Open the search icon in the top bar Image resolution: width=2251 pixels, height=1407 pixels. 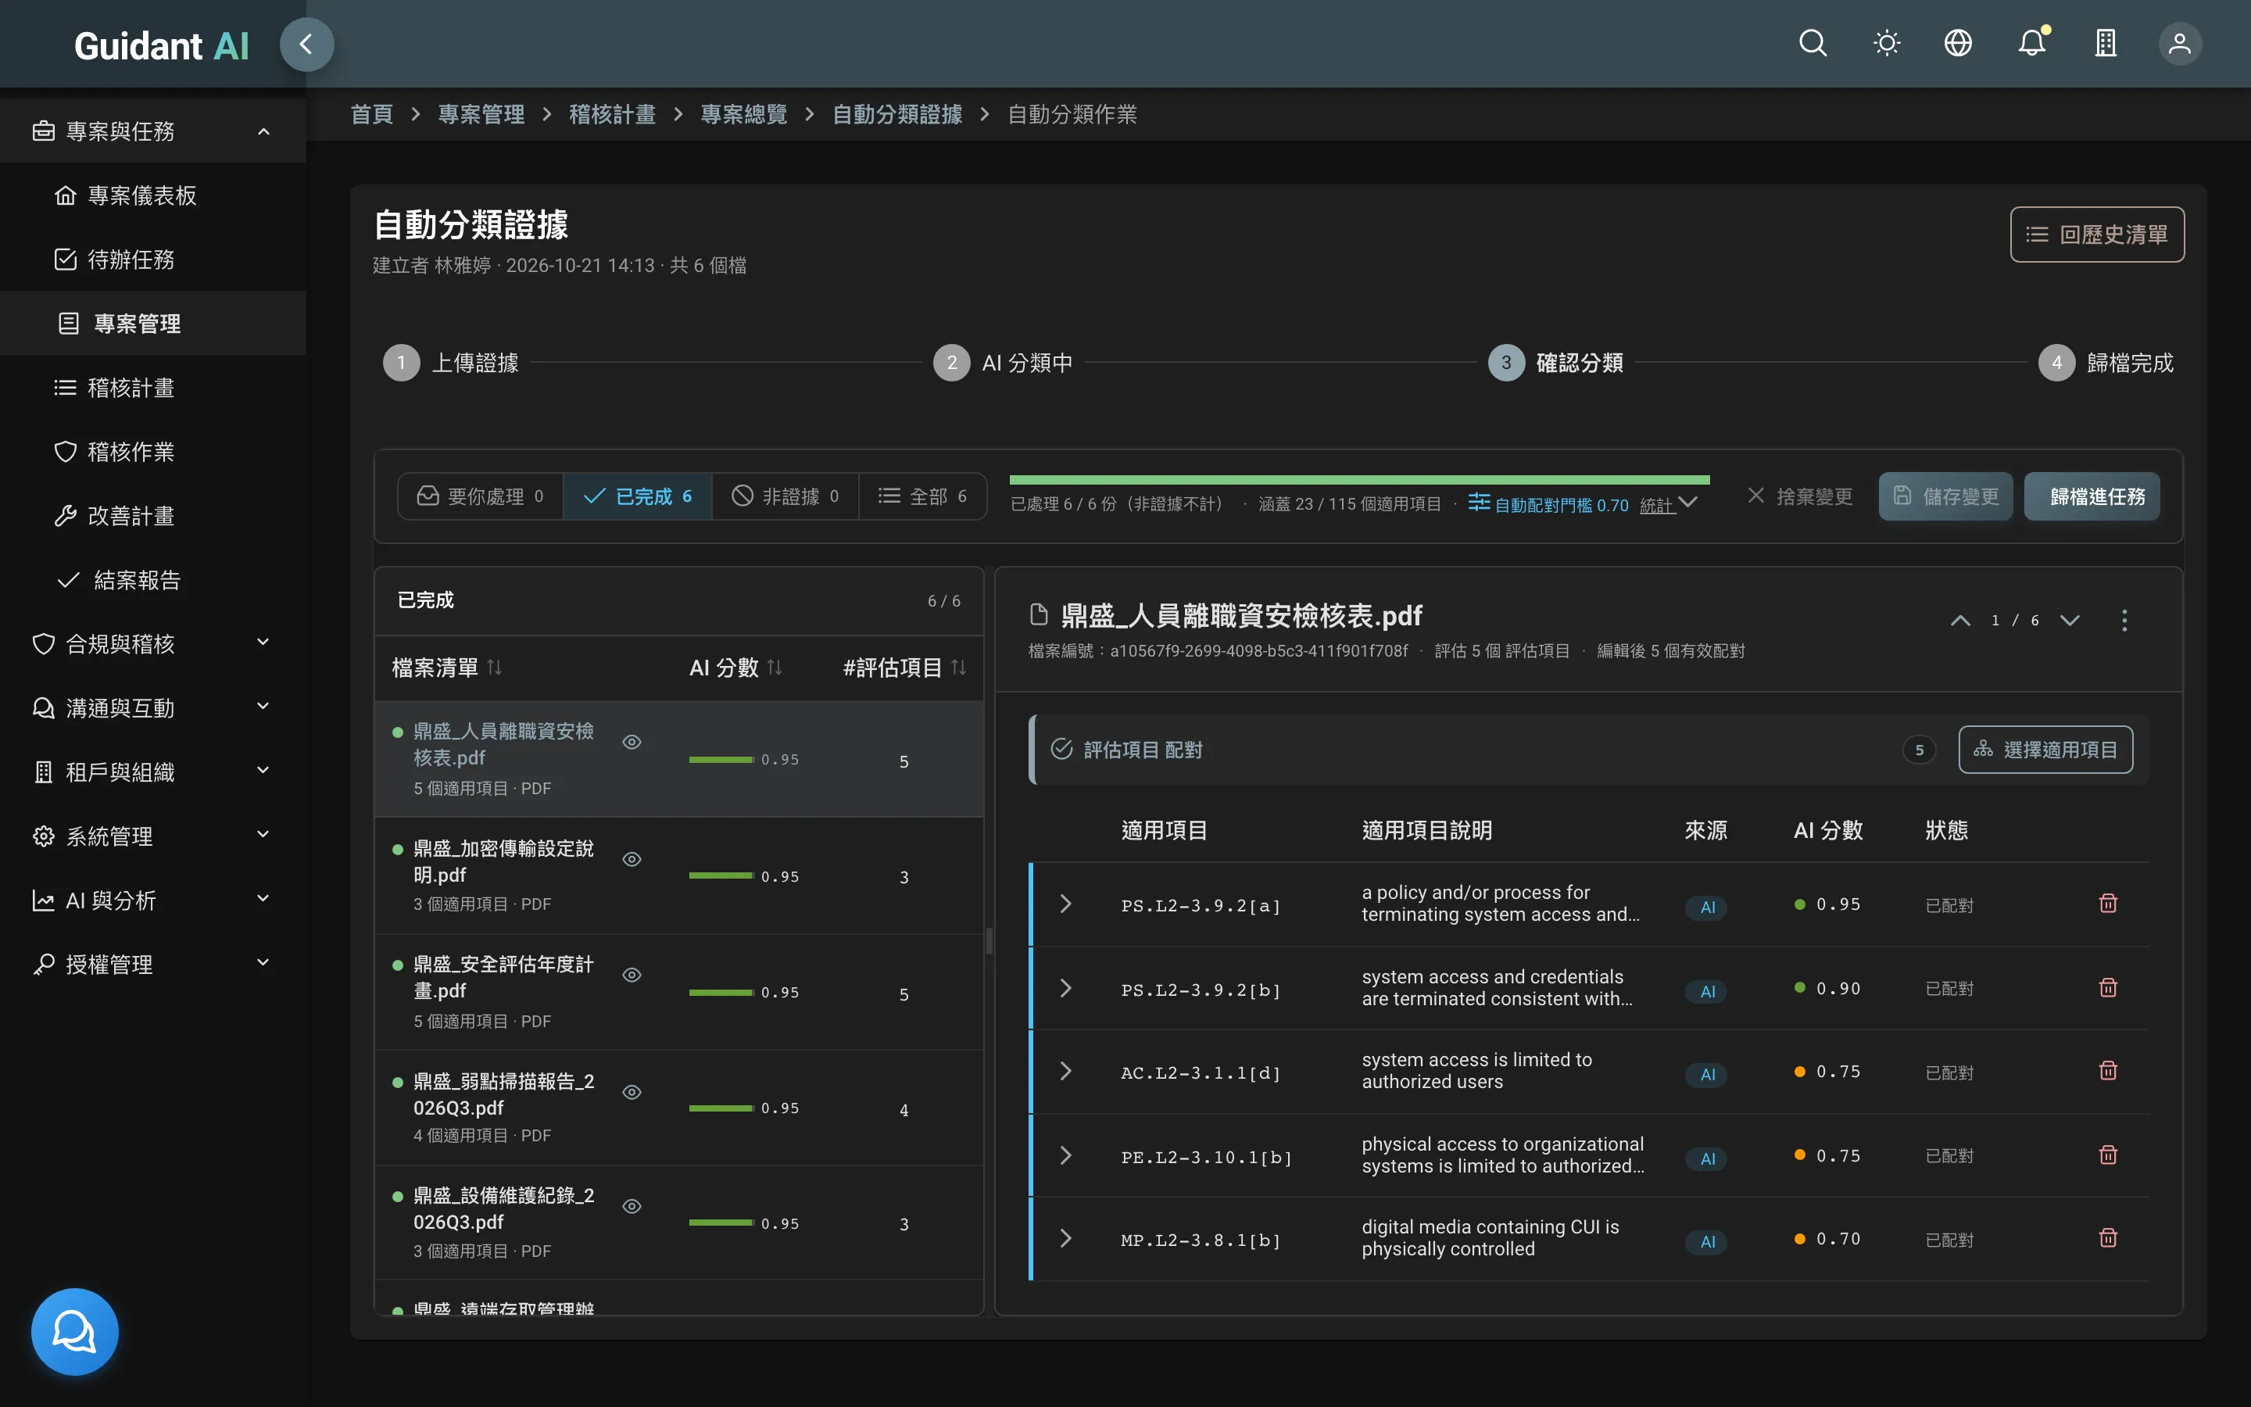coord(1813,44)
